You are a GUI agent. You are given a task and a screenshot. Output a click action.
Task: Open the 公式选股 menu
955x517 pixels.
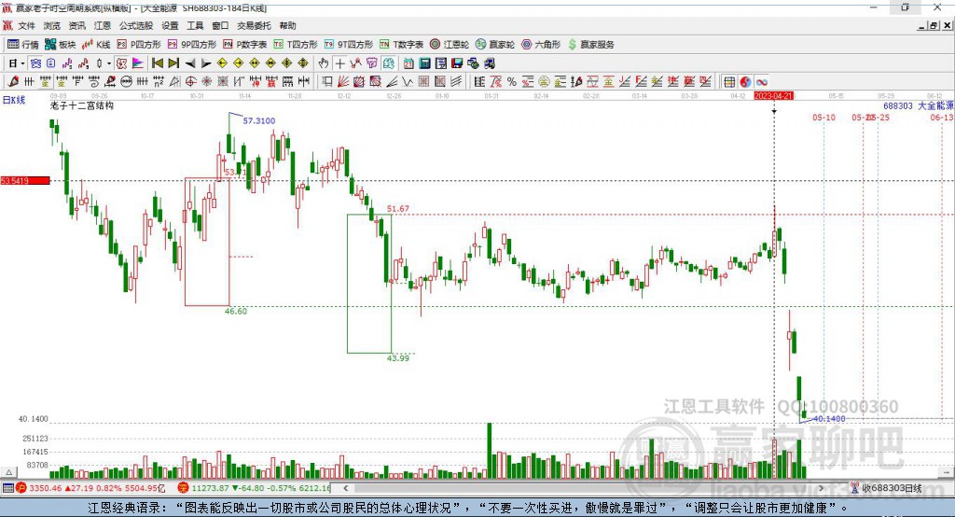[136, 25]
